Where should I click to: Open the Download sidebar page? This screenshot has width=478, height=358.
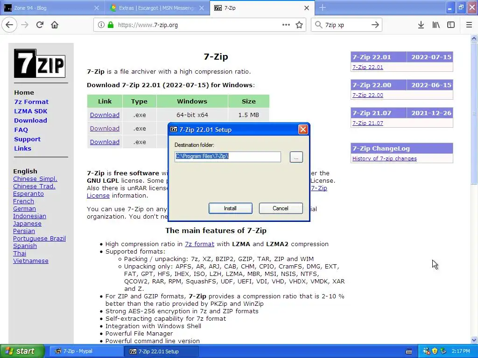(x=30, y=120)
